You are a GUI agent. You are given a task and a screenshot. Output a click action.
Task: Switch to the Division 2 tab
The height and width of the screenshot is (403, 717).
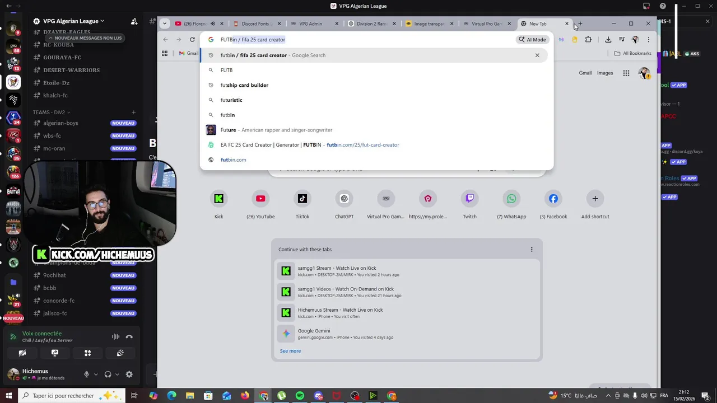pyautogui.click(x=372, y=24)
